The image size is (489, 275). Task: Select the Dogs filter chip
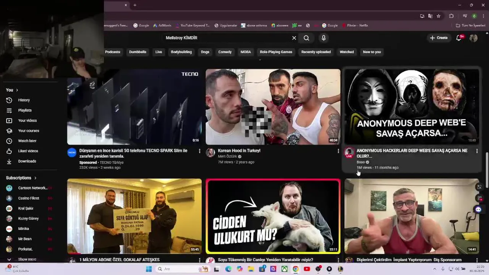pos(205,52)
